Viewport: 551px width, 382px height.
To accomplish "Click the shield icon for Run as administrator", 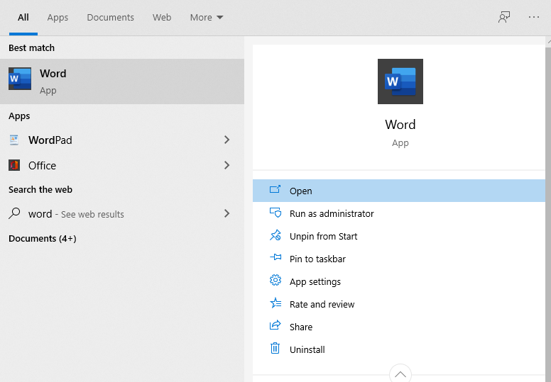I will coord(275,213).
